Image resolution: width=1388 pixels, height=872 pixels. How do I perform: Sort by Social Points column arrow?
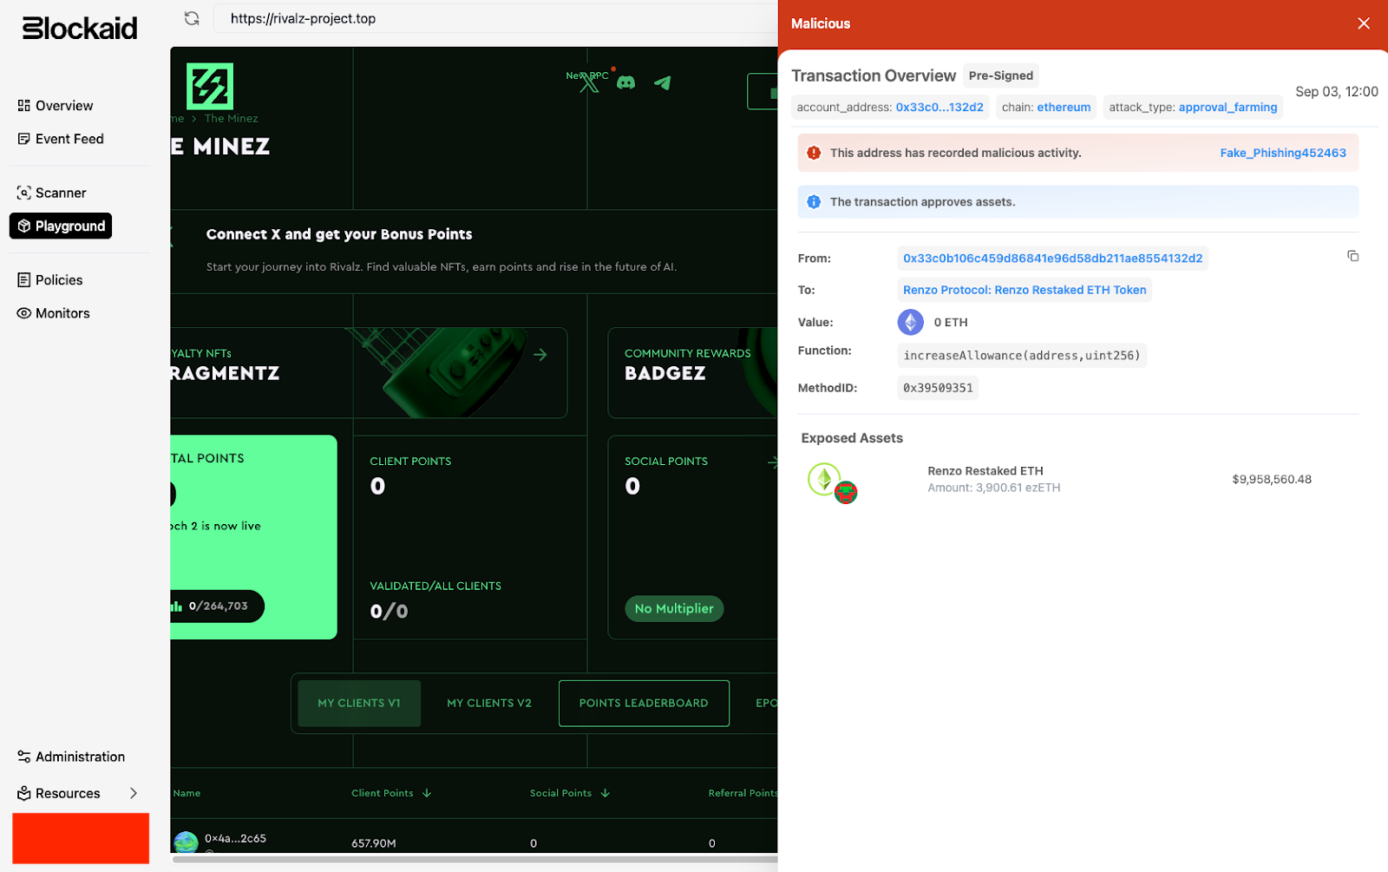606,793
